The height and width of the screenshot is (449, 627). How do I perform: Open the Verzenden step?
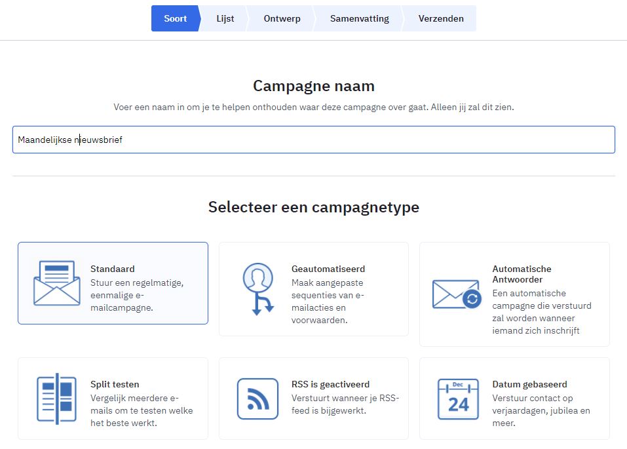(x=441, y=18)
